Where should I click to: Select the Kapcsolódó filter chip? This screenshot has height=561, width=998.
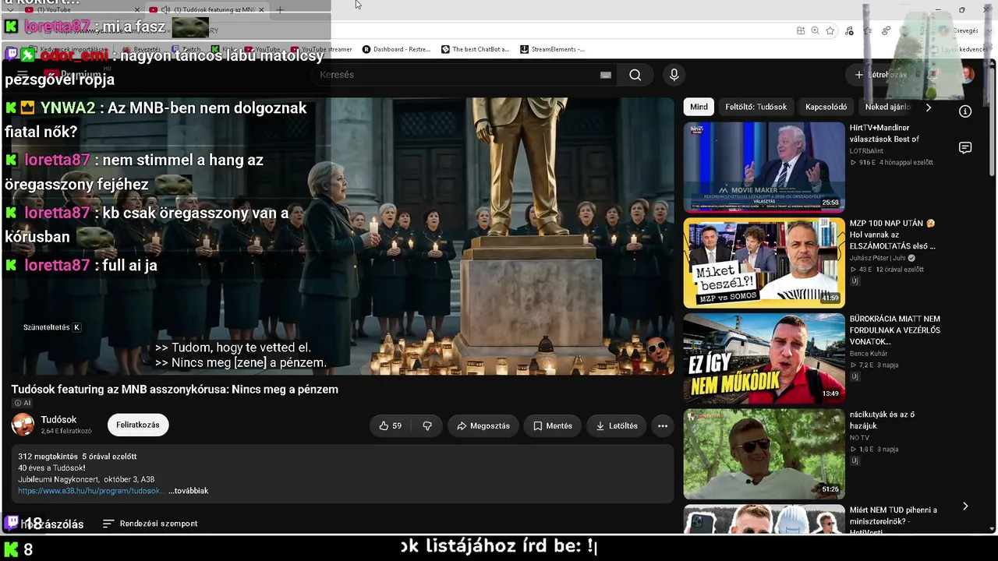tap(826, 107)
